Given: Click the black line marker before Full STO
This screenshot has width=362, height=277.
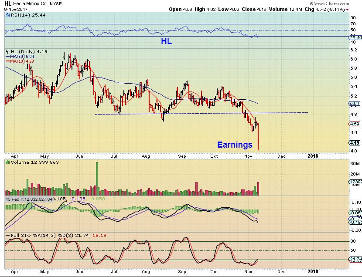Looking at the screenshot, I should click(x=7, y=235).
